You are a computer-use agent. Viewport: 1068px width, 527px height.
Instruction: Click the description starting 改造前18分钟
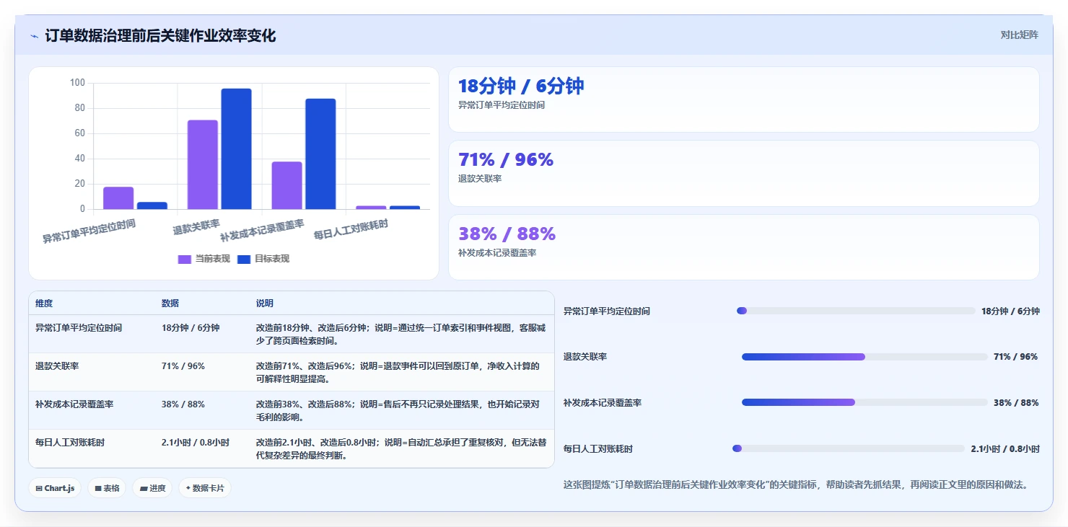[x=400, y=334]
